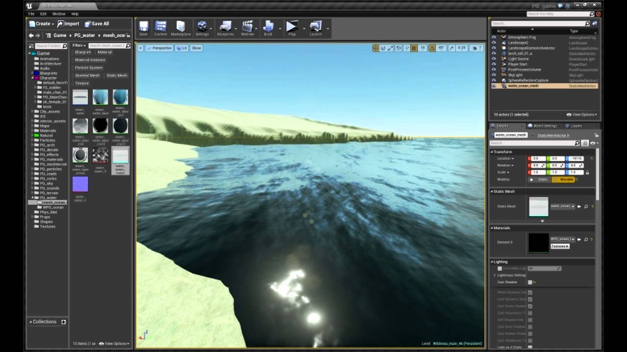Screen dimensions: 627x352
Task: Select the water_ocean_n texture thumbnail
Action: pos(80,184)
